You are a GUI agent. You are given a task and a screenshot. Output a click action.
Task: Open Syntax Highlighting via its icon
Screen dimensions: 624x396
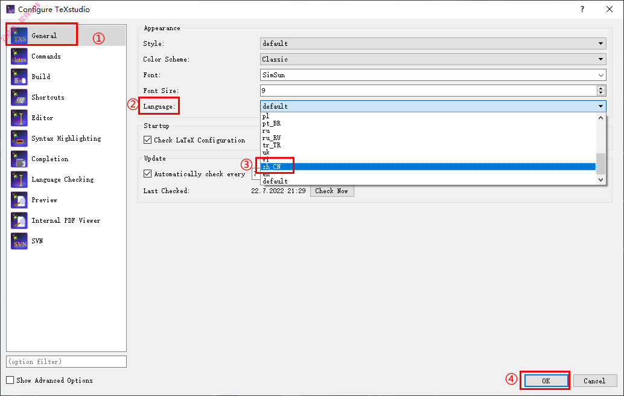19,138
